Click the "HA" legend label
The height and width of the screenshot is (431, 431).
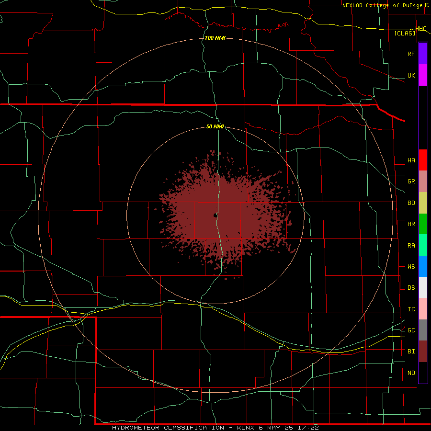coord(411,160)
